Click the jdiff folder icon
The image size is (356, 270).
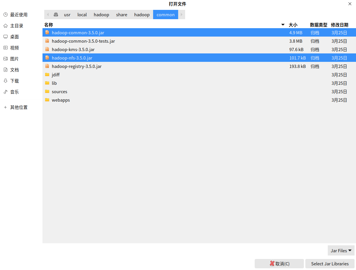click(47, 75)
